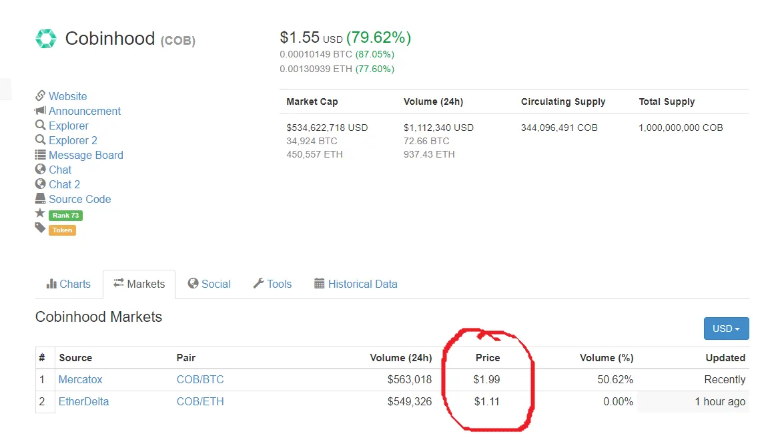The height and width of the screenshot is (434, 778).
Task: Sort by the Updated column header
Action: point(725,357)
